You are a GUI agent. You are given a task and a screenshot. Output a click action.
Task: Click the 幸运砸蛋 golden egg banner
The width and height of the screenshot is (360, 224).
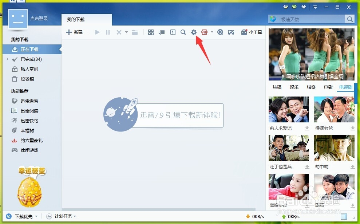tap(31, 186)
